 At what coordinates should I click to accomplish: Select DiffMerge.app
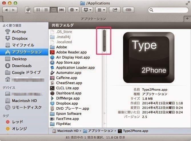pyautogui.click(x=75, y=98)
